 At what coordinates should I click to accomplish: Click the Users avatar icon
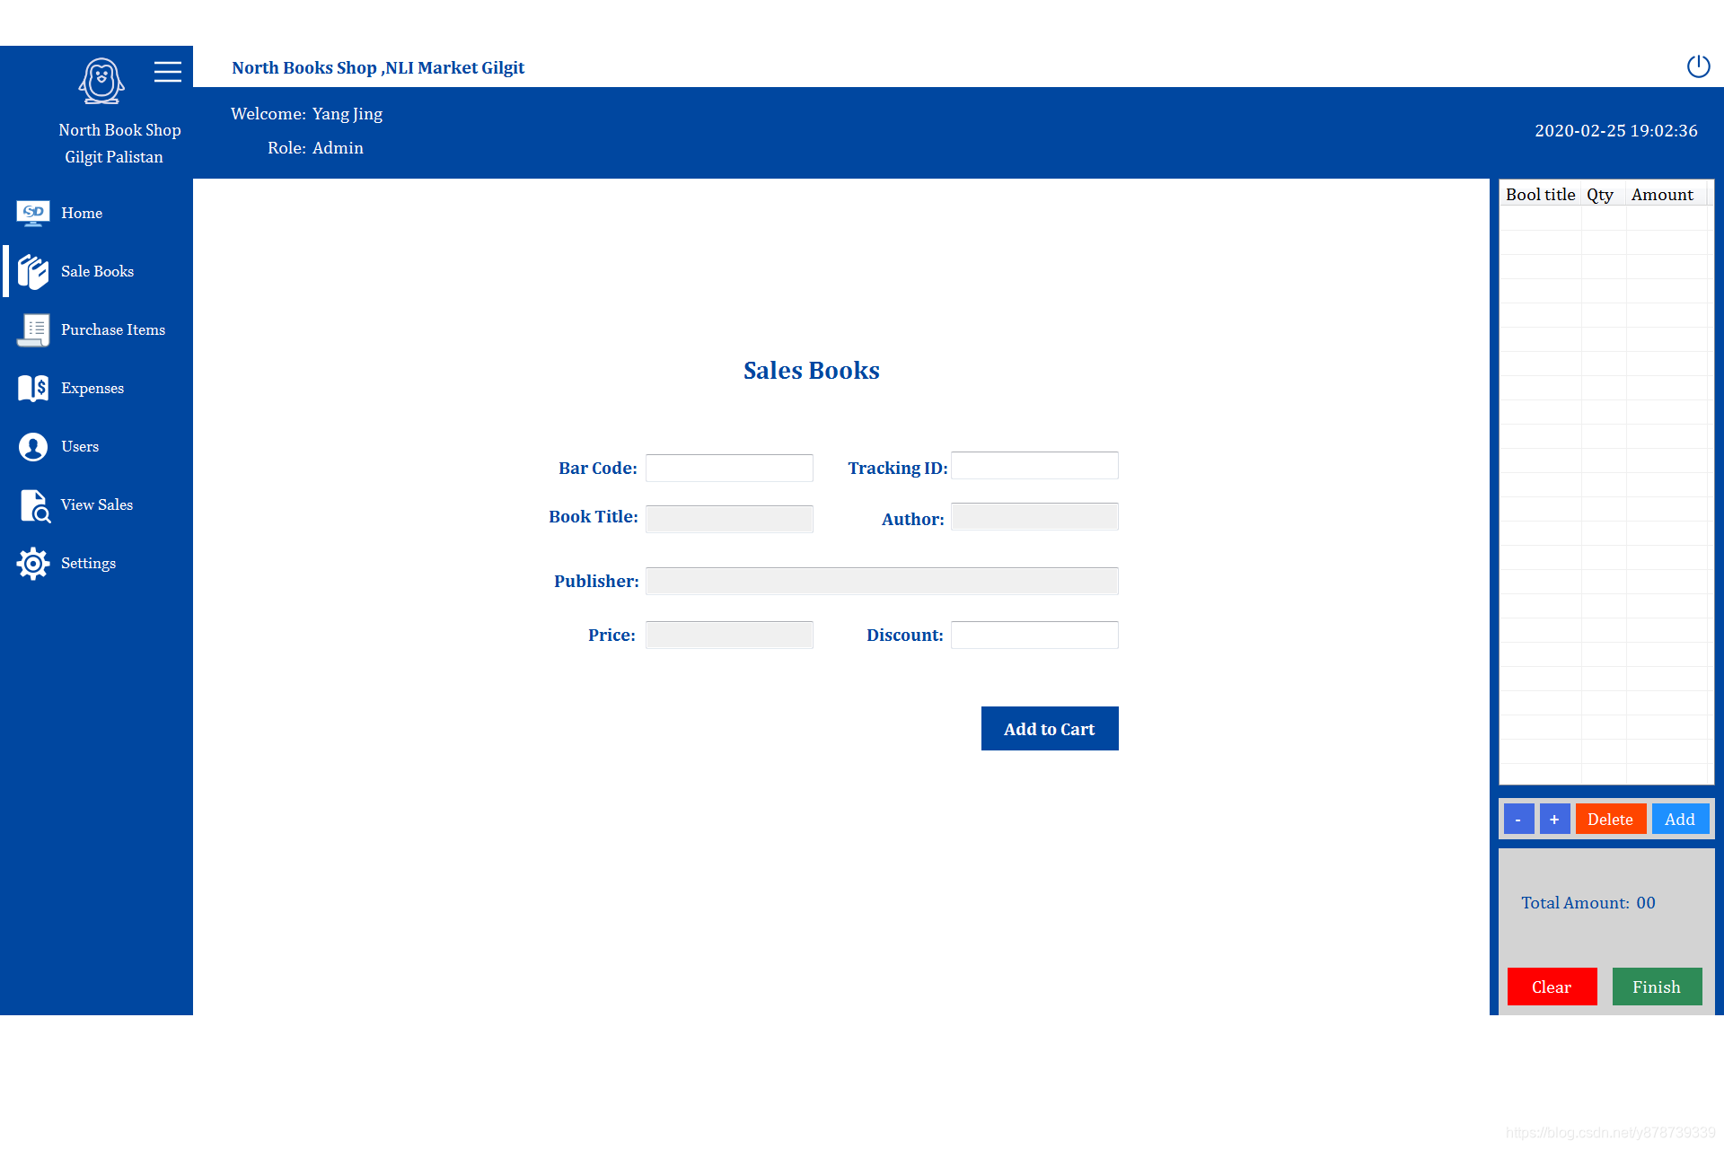33,446
